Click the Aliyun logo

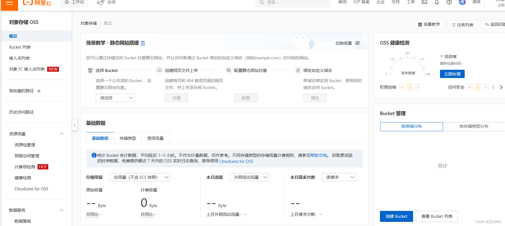tap(37, 3)
